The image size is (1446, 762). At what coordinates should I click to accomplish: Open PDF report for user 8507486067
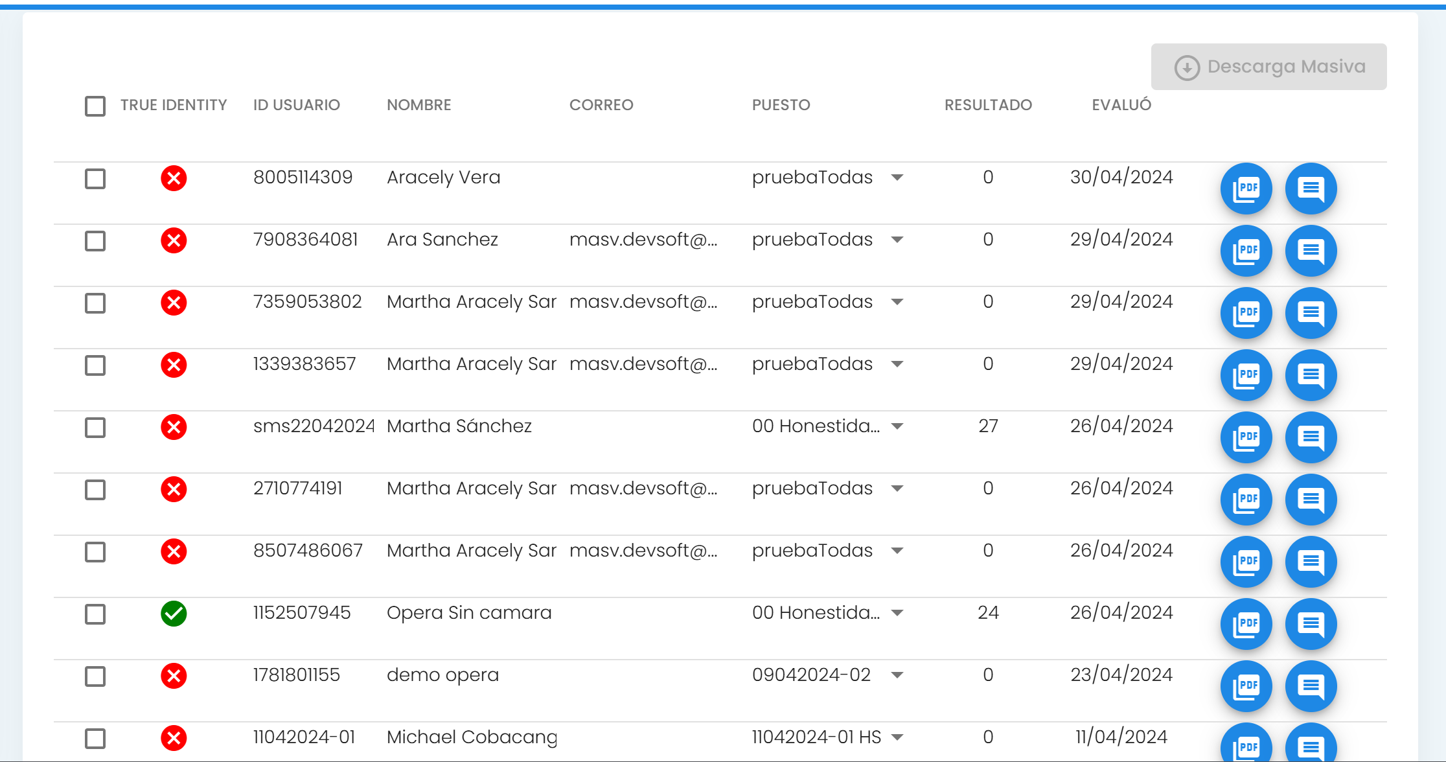[x=1246, y=562]
